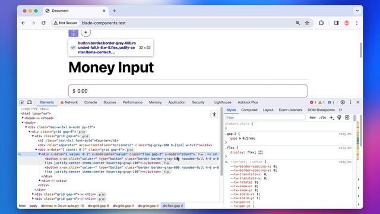
Task: Click the browser forward arrow
Action: 33,23
